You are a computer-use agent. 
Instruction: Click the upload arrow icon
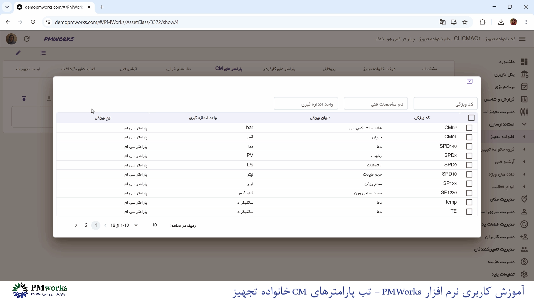tap(24, 99)
